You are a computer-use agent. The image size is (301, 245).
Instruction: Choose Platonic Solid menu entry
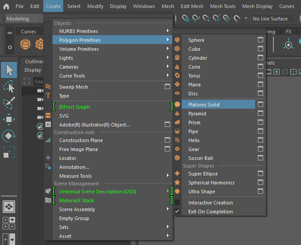coord(218,104)
